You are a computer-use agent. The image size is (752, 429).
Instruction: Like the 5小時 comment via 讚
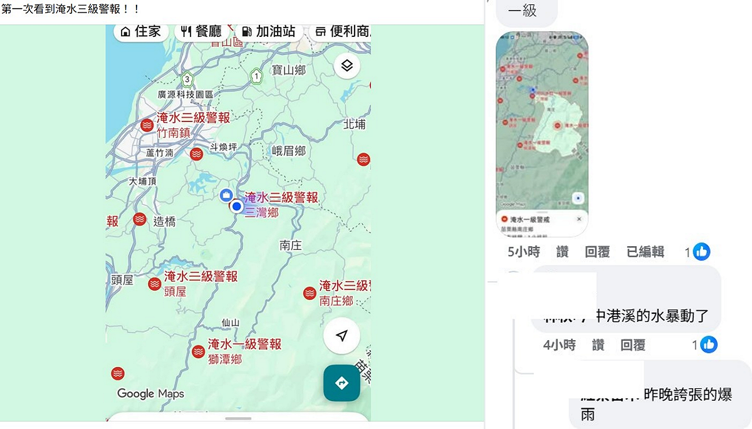[x=562, y=252]
